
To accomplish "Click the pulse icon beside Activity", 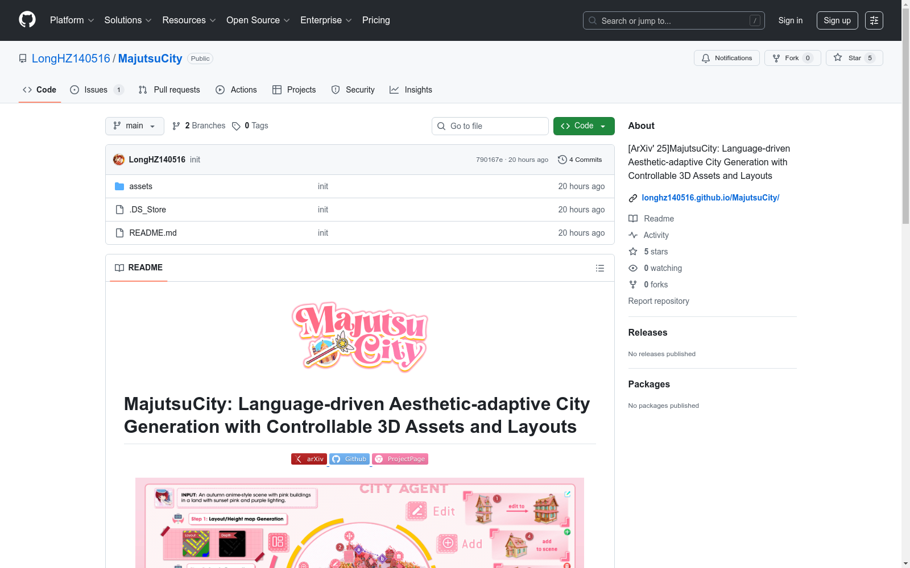I will pyautogui.click(x=633, y=235).
